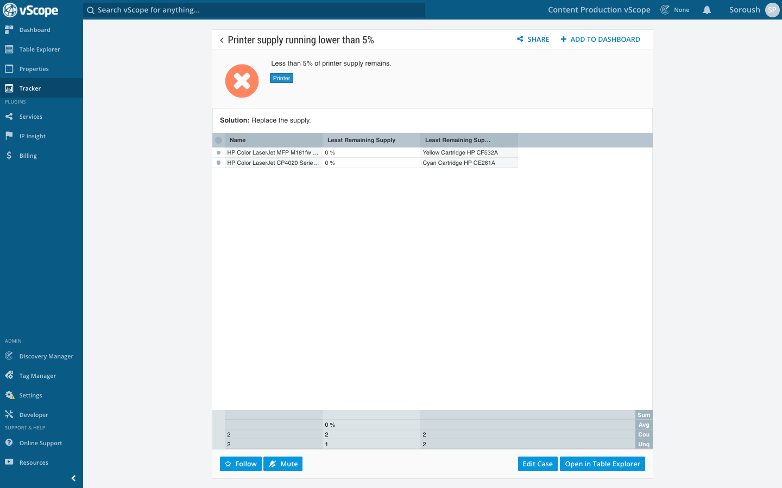The height and width of the screenshot is (488, 782).
Task: Click the Least Remaining Sup... column header
Action: (x=469, y=140)
